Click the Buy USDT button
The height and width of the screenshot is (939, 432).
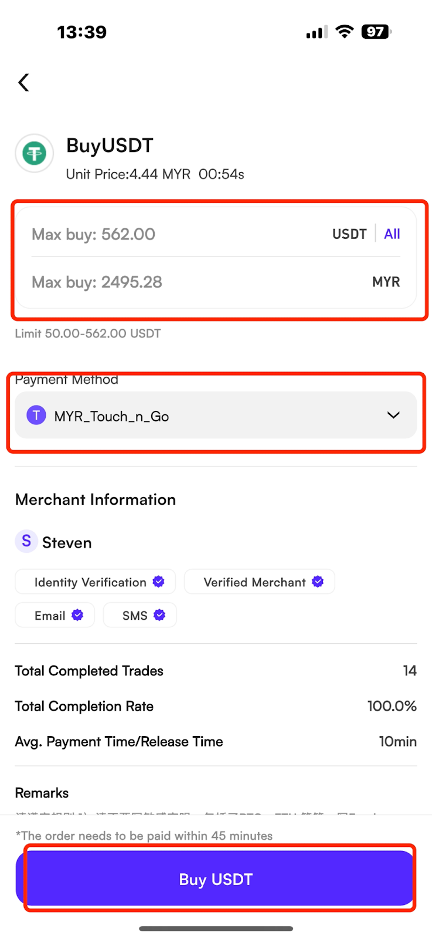pyautogui.click(x=216, y=879)
